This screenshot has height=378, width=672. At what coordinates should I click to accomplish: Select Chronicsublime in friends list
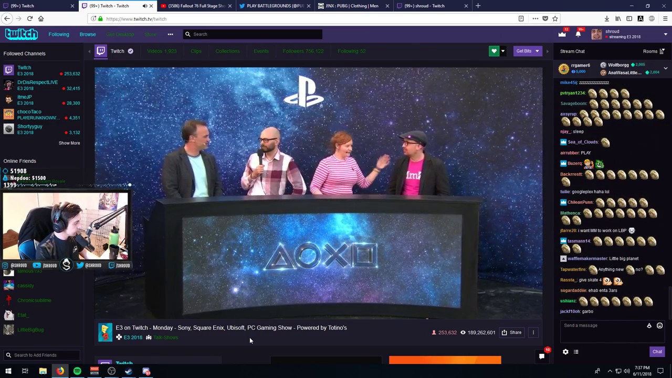tap(34, 300)
